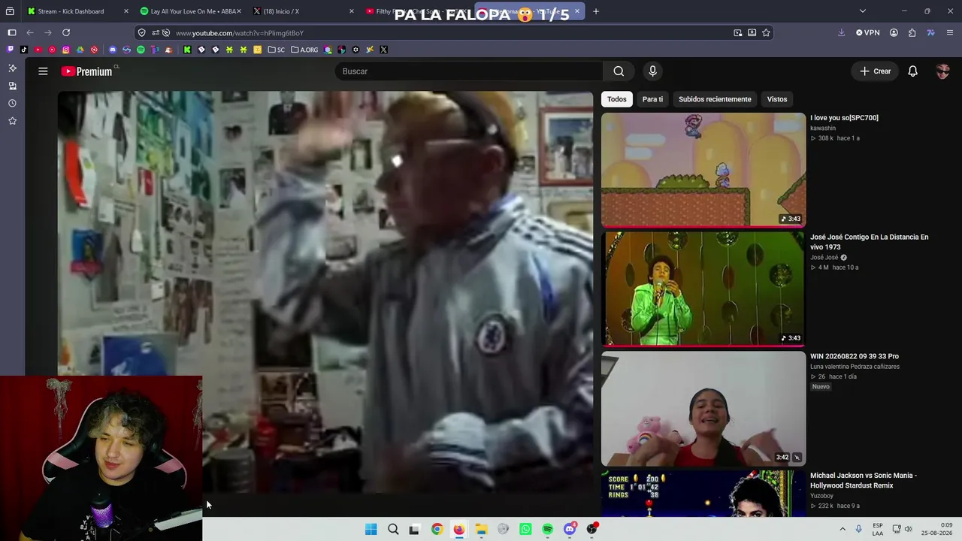This screenshot has height=541, width=962.
Task: Open the Windows Start menu
Action: [371, 529]
